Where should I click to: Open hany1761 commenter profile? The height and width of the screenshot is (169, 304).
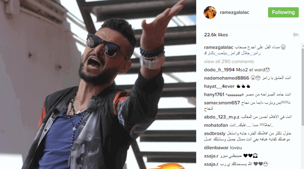coord(214,94)
